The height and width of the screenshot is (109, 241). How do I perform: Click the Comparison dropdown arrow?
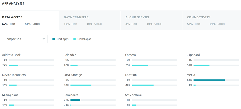(x=44, y=39)
